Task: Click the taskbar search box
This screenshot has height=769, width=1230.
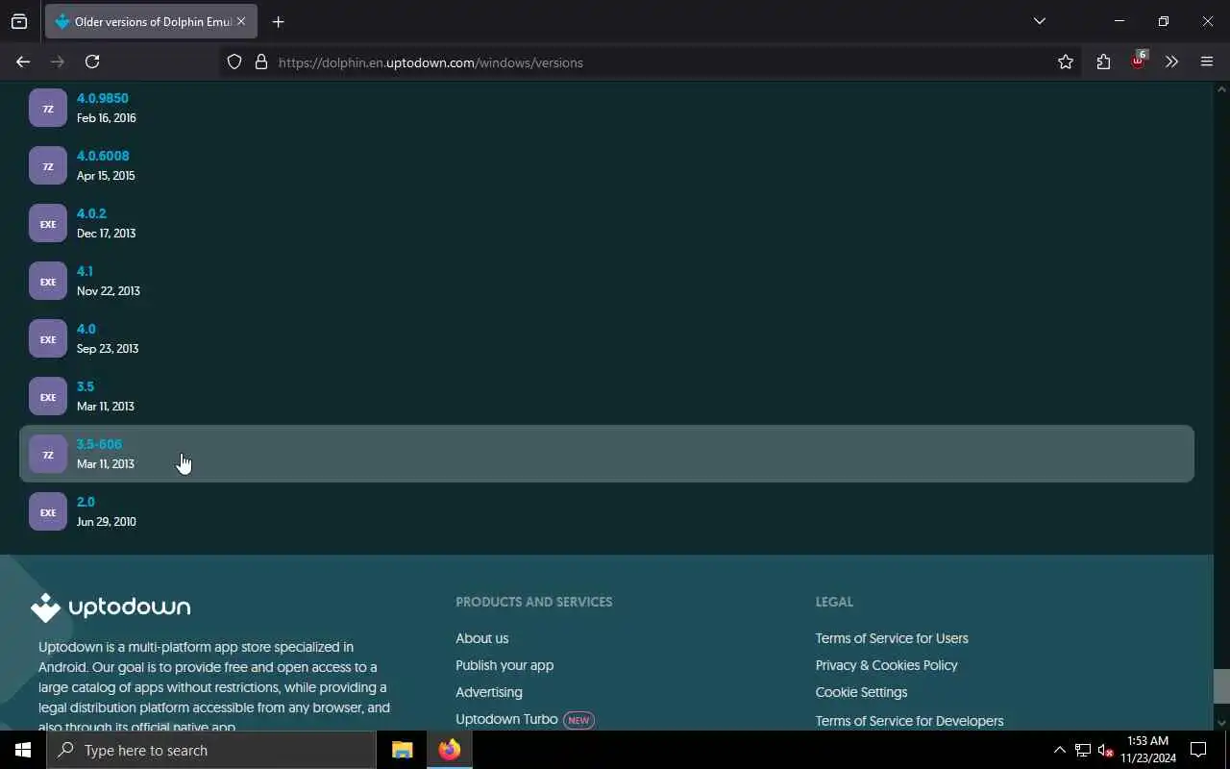Action: tap(211, 750)
